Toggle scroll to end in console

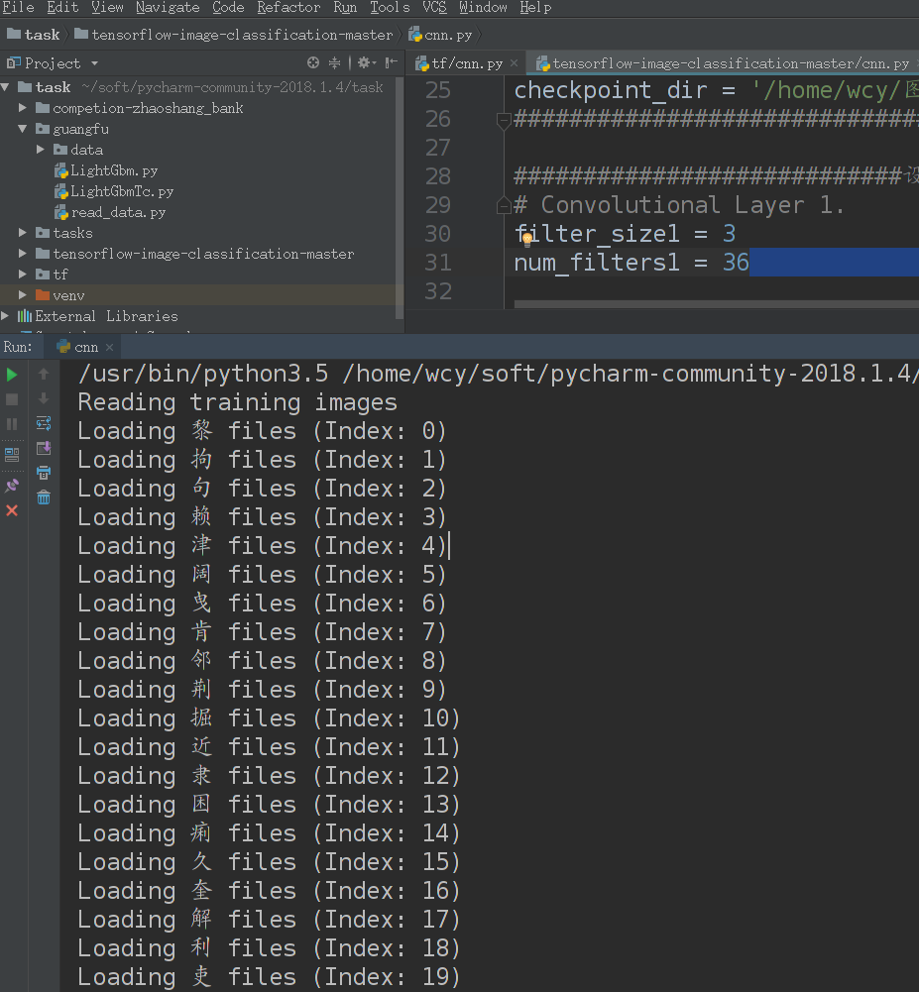[44, 448]
